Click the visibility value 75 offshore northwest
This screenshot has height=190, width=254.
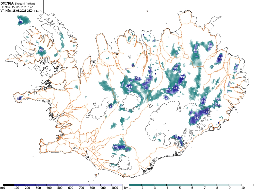point(21,21)
